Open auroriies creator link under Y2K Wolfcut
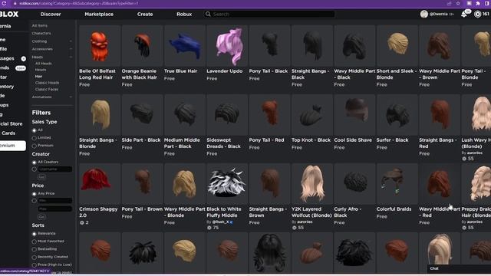The image size is (491, 276). [305, 222]
